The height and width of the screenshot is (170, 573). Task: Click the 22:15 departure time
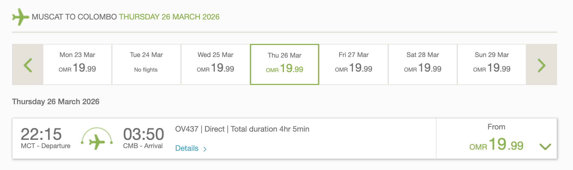(x=41, y=134)
